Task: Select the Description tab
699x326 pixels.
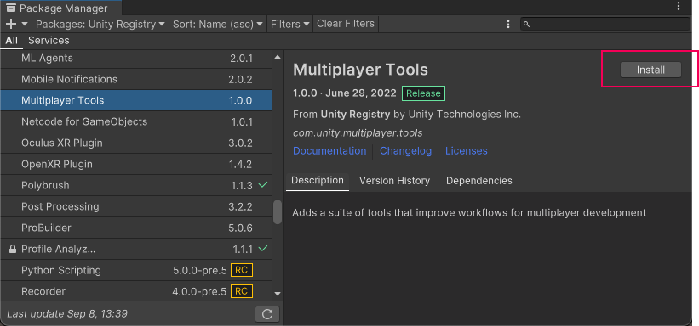Action: [x=318, y=181]
